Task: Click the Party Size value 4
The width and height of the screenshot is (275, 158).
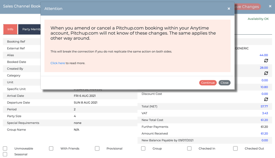Action: tap(75, 116)
